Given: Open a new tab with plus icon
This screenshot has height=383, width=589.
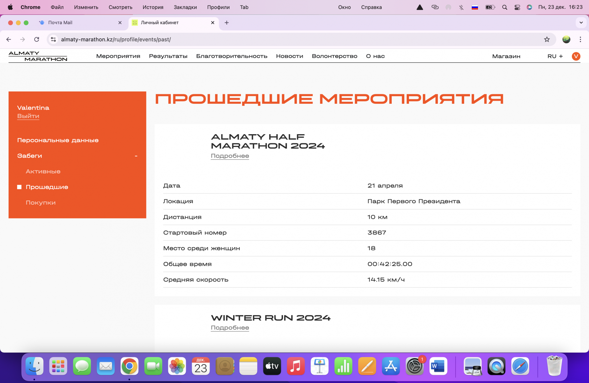Looking at the screenshot, I should coord(226,23).
